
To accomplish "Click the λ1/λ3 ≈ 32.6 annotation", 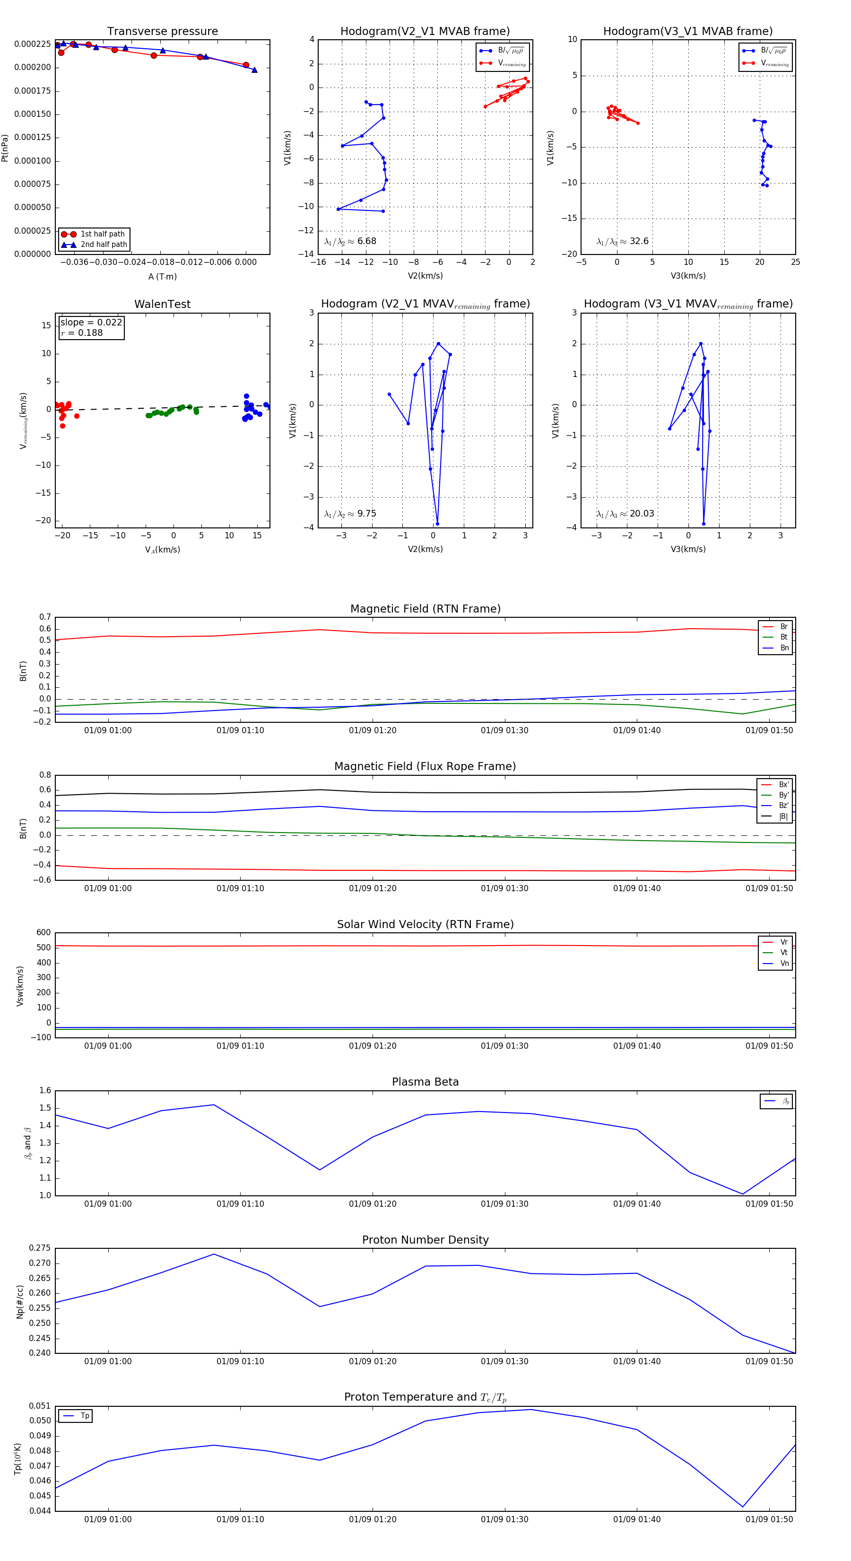I will (x=622, y=241).
